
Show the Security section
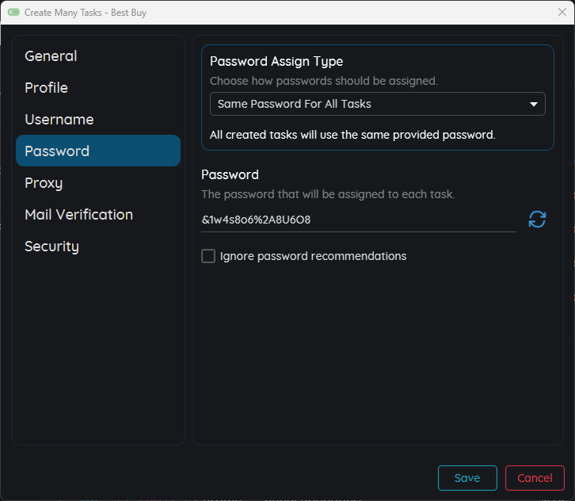[x=51, y=247]
